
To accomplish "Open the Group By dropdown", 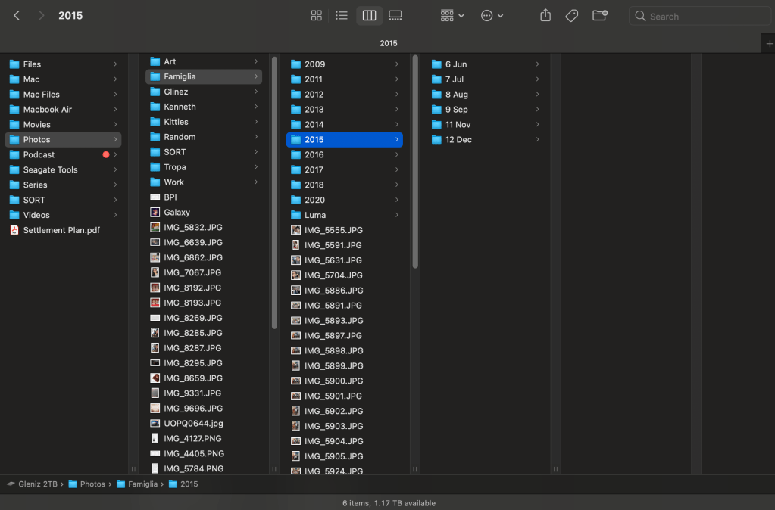I will (452, 16).
